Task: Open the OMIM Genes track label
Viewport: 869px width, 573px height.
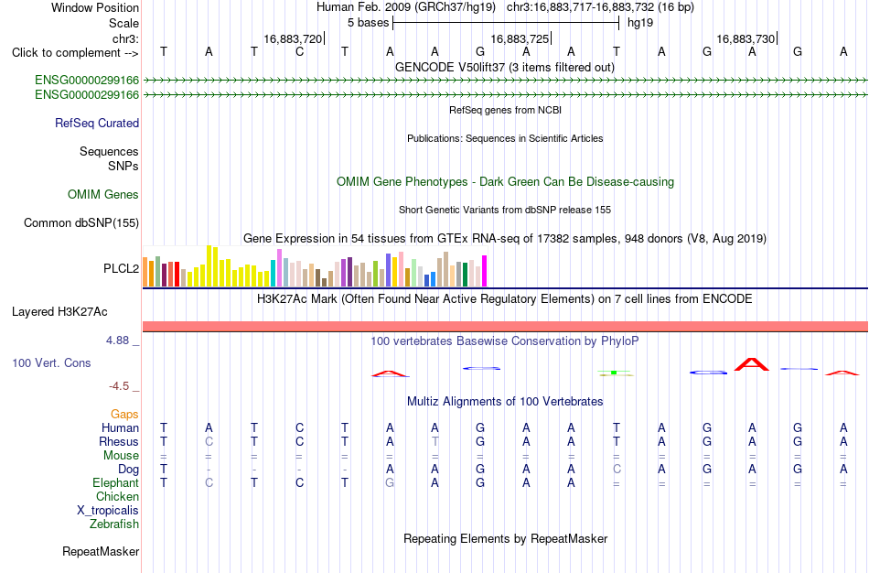Action: [x=103, y=195]
